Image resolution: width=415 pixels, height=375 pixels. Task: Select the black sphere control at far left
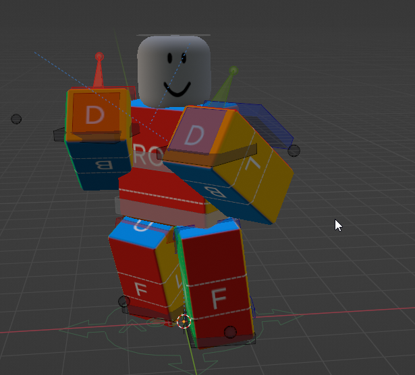[16, 119]
